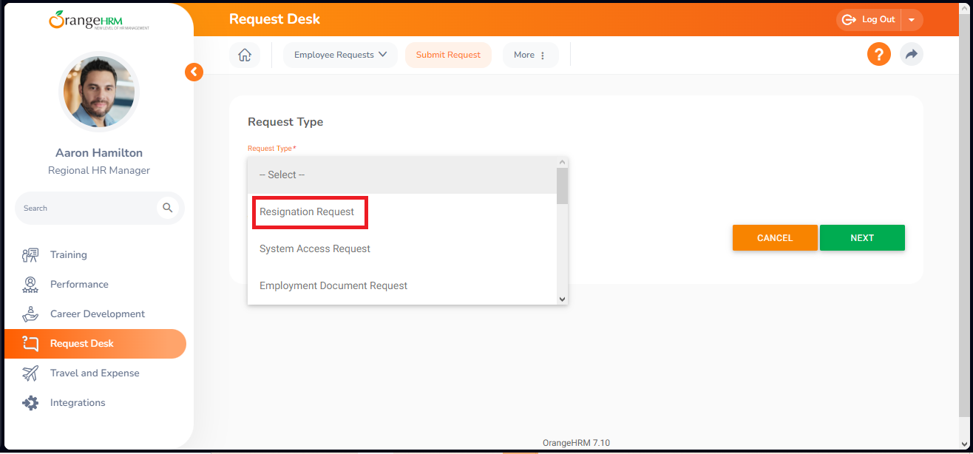The width and height of the screenshot is (973, 454).
Task: Open the More options menu
Action: click(x=530, y=54)
